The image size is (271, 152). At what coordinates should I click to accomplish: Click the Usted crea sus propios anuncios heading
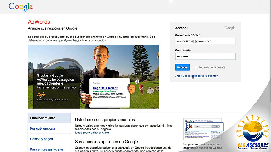coord(106,120)
